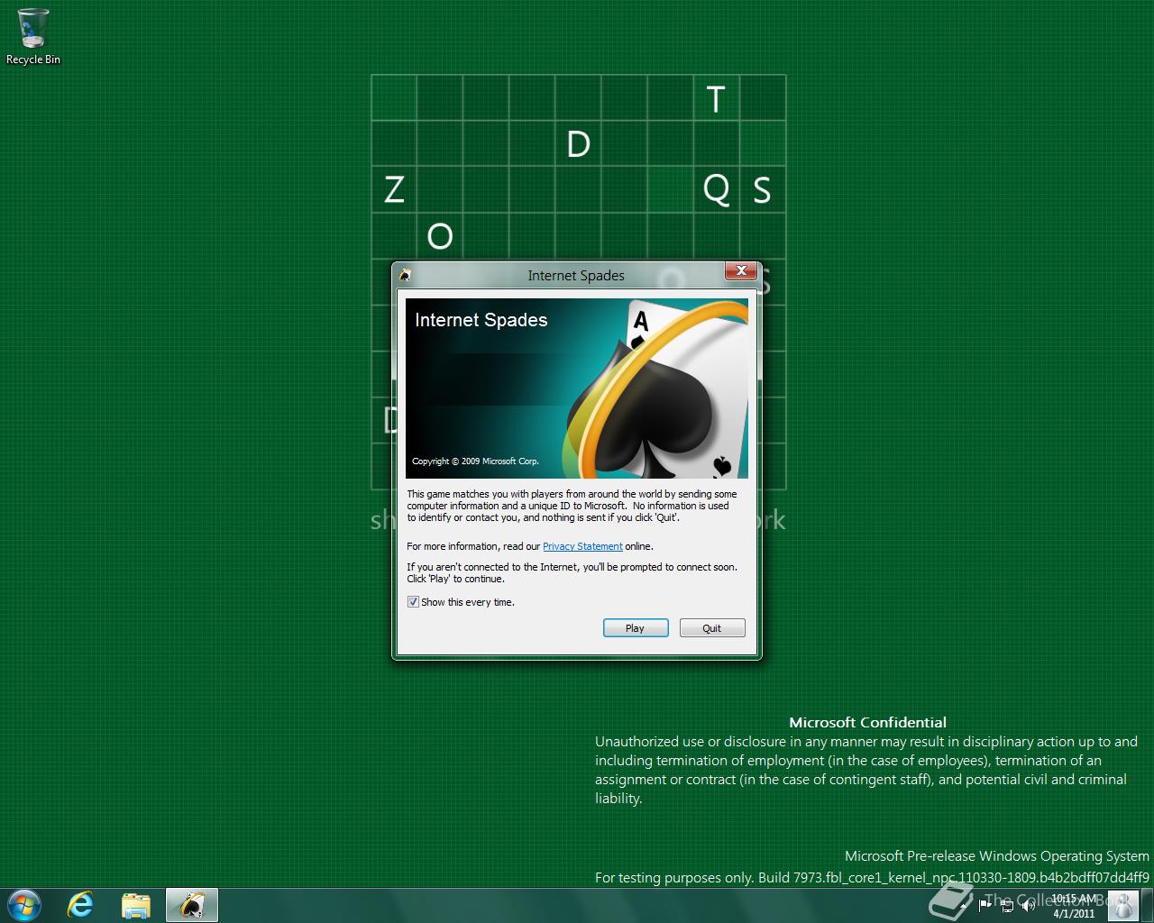Screen dimensions: 1154x923
Task: Open the Recycle Bin desktop icon
Action: click(x=33, y=37)
